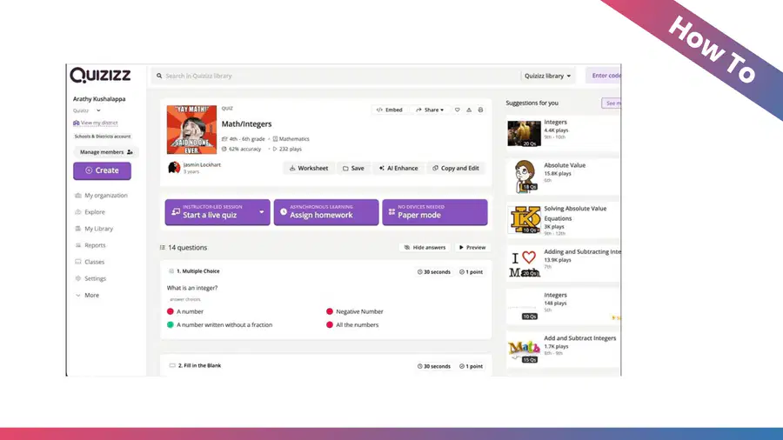The image size is (783, 440).
Task: Click the Classes icon
Action: click(x=78, y=262)
